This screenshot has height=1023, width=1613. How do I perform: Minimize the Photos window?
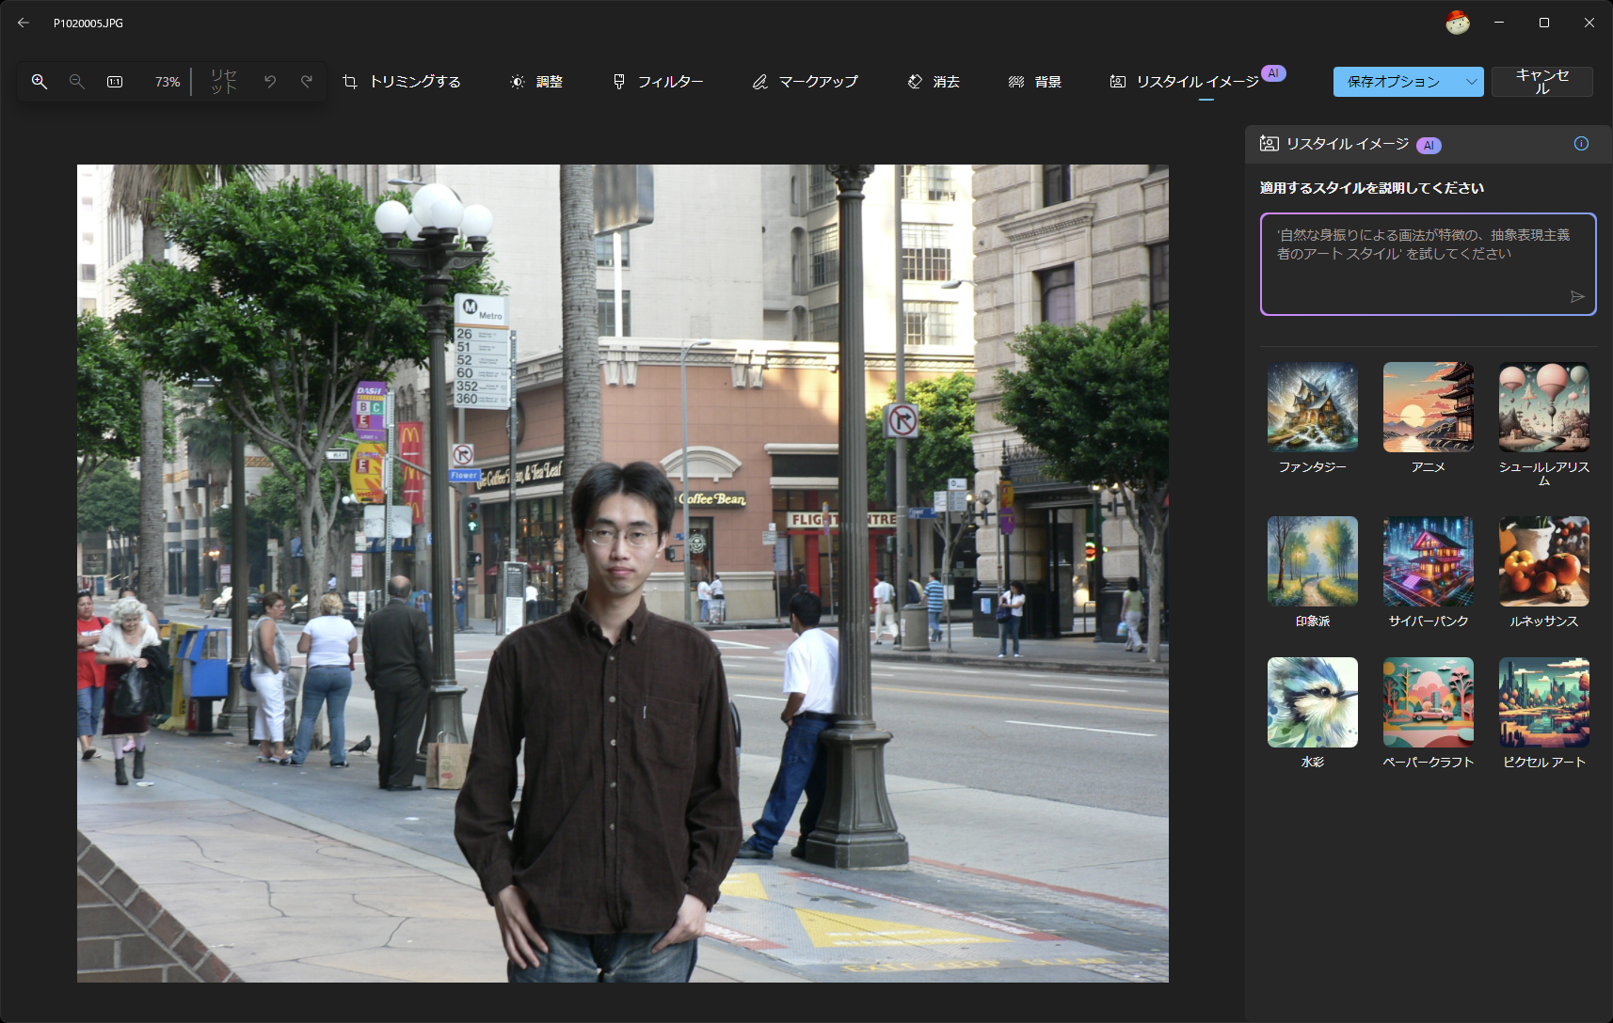click(1499, 23)
